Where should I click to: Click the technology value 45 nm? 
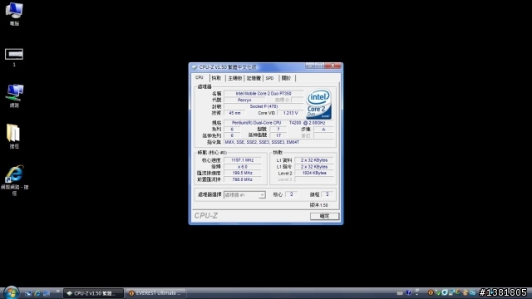[x=234, y=113]
